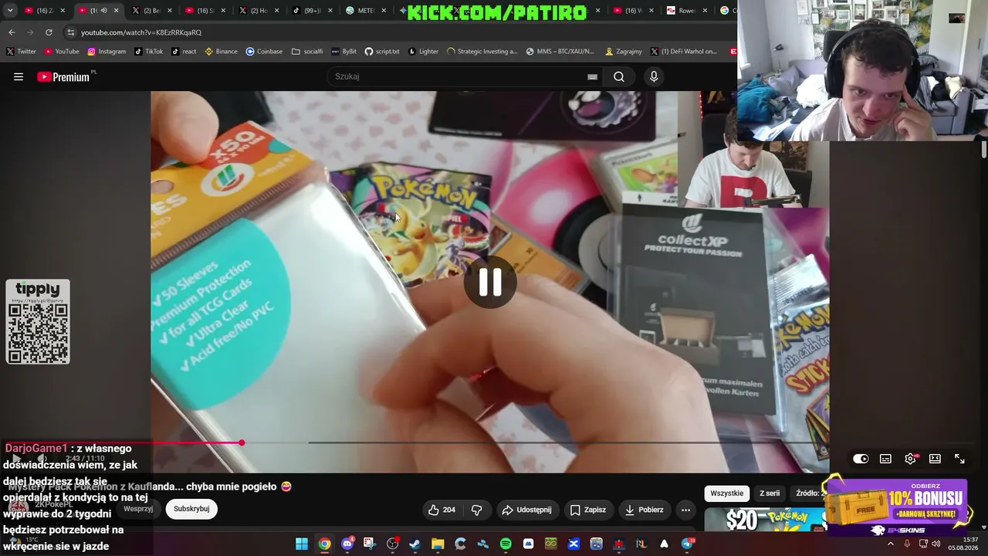Open Rocket League icon on the taskbar

click(641, 544)
